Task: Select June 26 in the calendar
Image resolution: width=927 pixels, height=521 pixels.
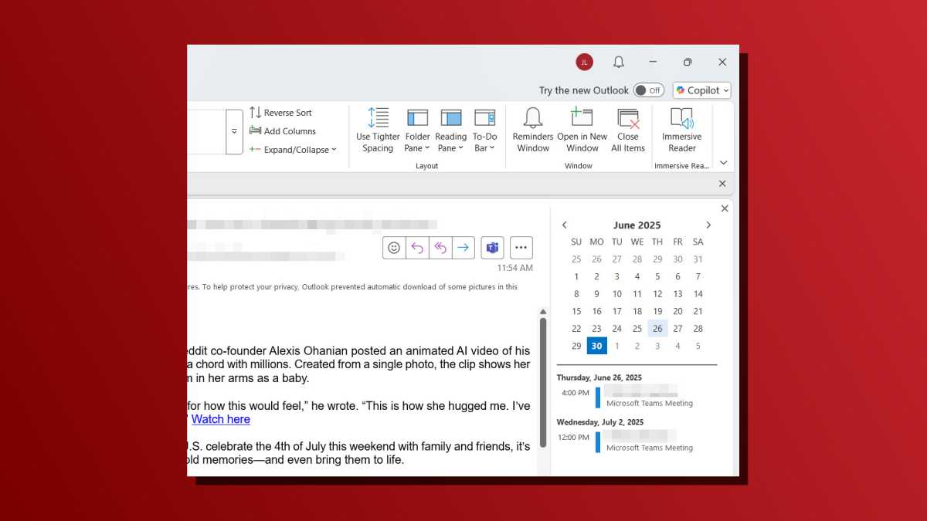Action: (657, 329)
